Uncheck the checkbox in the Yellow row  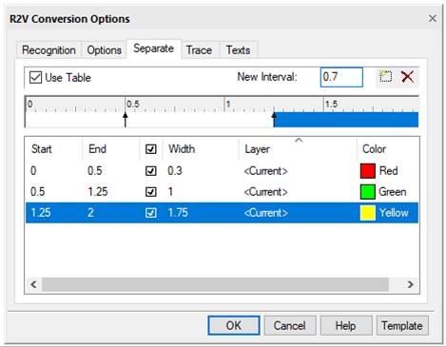pyautogui.click(x=151, y=213)
